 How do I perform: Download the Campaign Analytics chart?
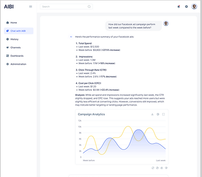(152, 114)
